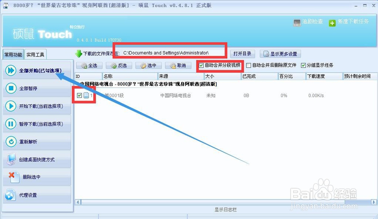Click the 开始下载(当前选择项) play icon
378x219 pixels.
[11, 106]
